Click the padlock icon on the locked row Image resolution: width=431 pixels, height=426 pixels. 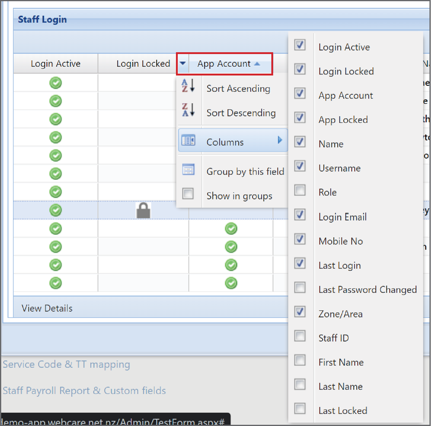[x=143, y=210]
